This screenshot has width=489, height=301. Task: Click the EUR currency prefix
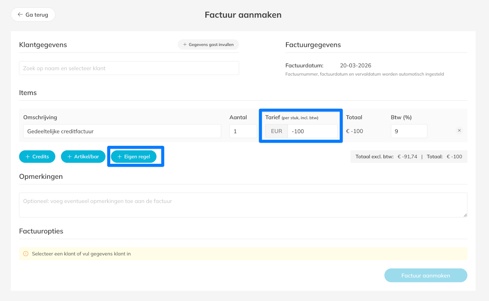pyautogui.click(x=277, y=131)
